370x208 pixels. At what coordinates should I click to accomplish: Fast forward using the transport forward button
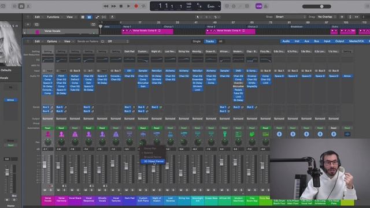[x=113, y=6]
